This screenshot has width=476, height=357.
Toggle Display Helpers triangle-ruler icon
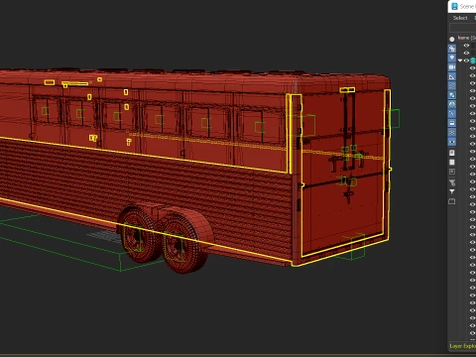pyautogui.click(x=452, y=76)
